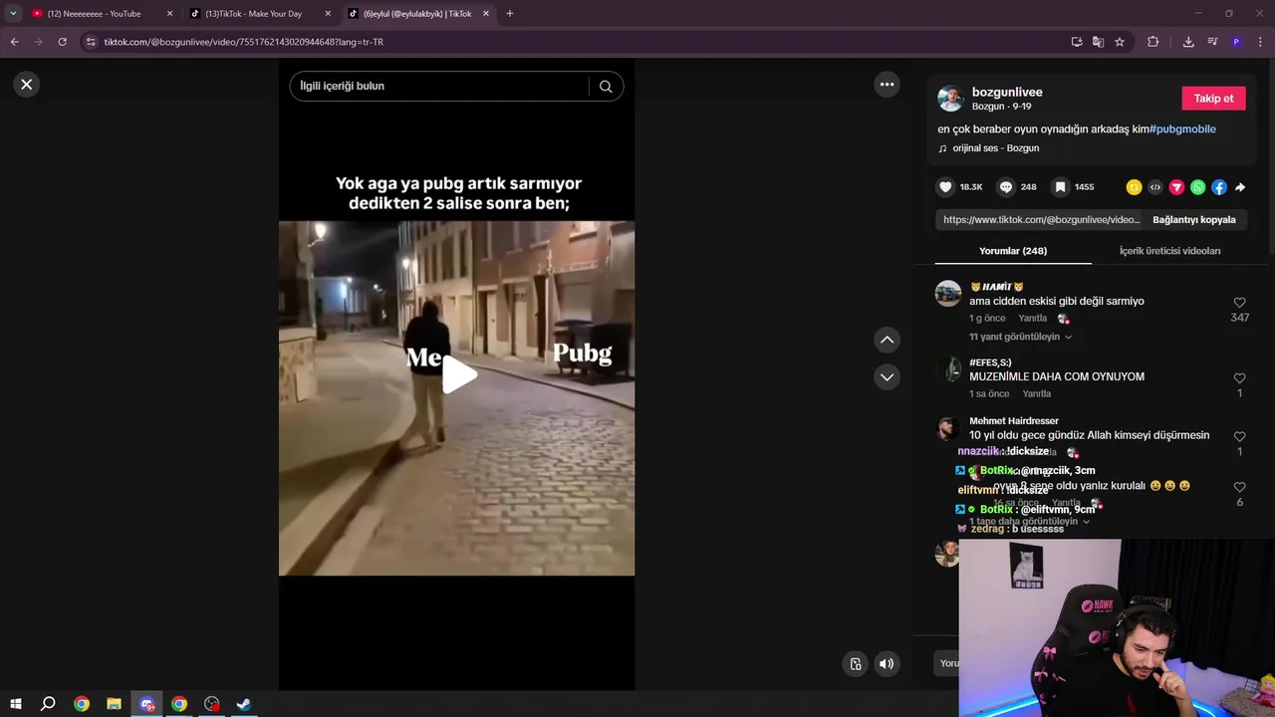The width and height of the screenshot is (1275, 717).
Task: Toggle the auto-scroll icon beside speaker
Action: 856,664
